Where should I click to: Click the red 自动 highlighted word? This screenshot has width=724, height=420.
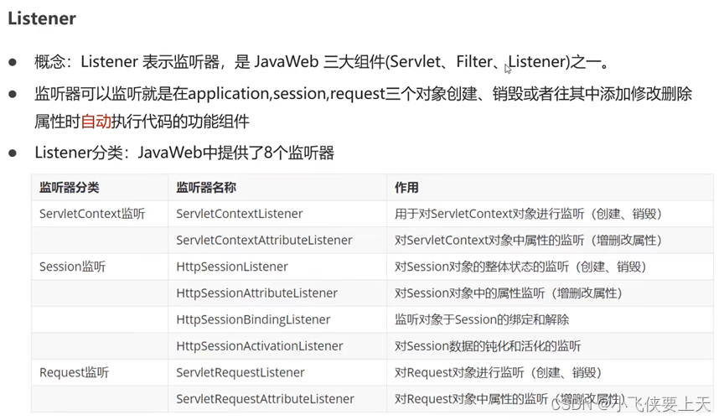(96, 122)
